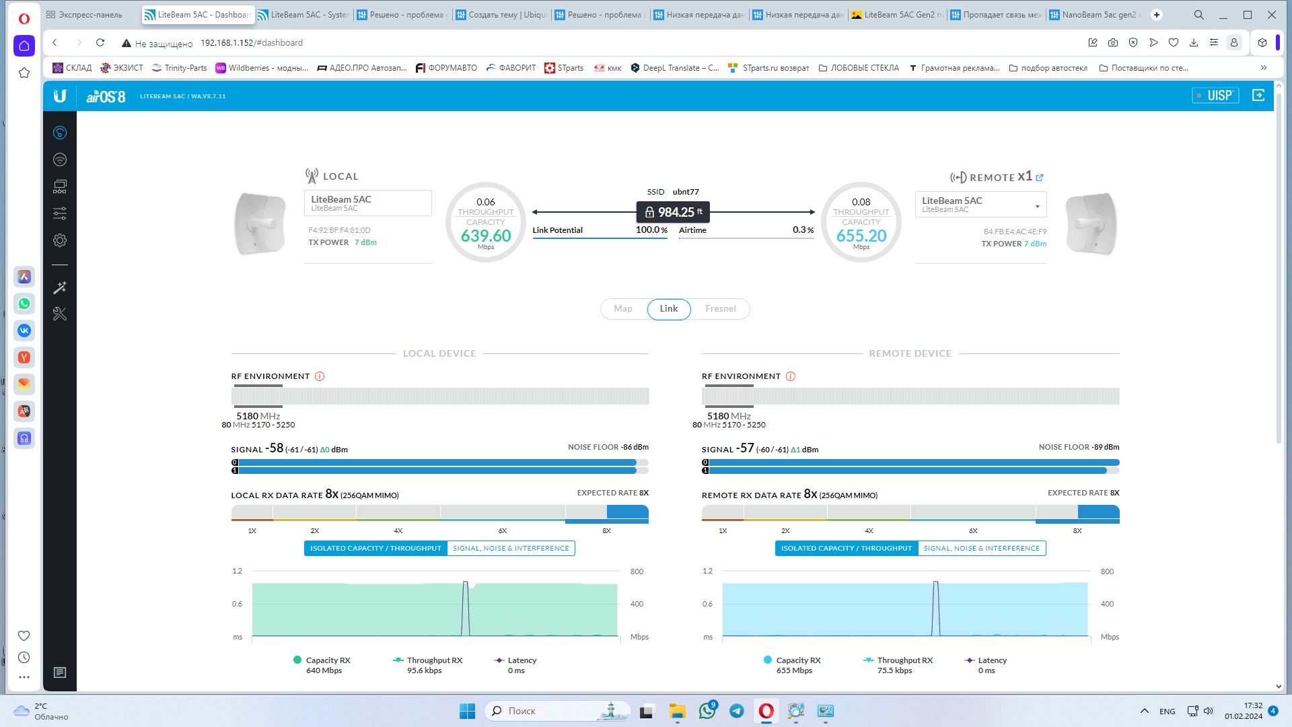This screenshot has height=727, width=1292.
Task: Open the log list icon at sidebar bottom
Action: (x=60, y=672)
